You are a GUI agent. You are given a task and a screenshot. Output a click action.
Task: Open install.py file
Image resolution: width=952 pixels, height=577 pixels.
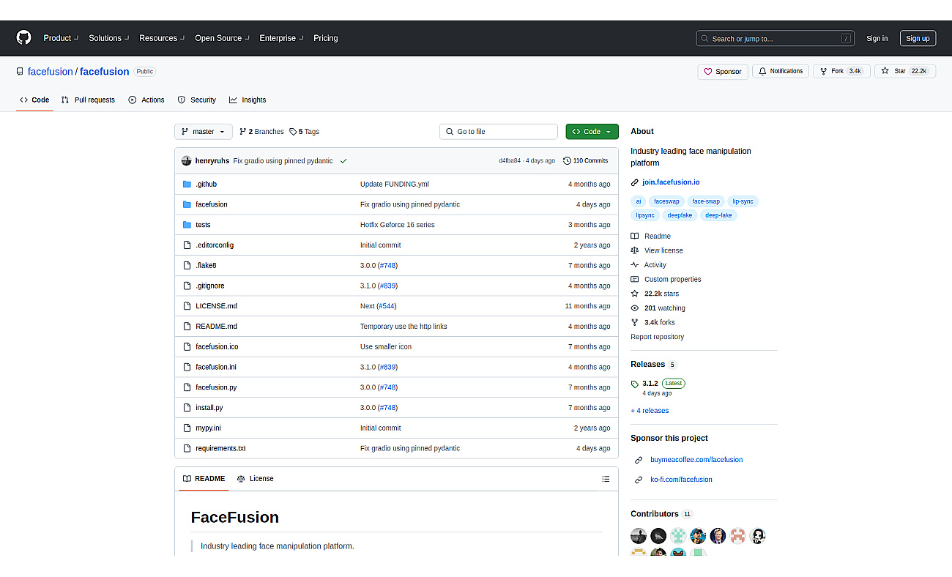[209, 408]
